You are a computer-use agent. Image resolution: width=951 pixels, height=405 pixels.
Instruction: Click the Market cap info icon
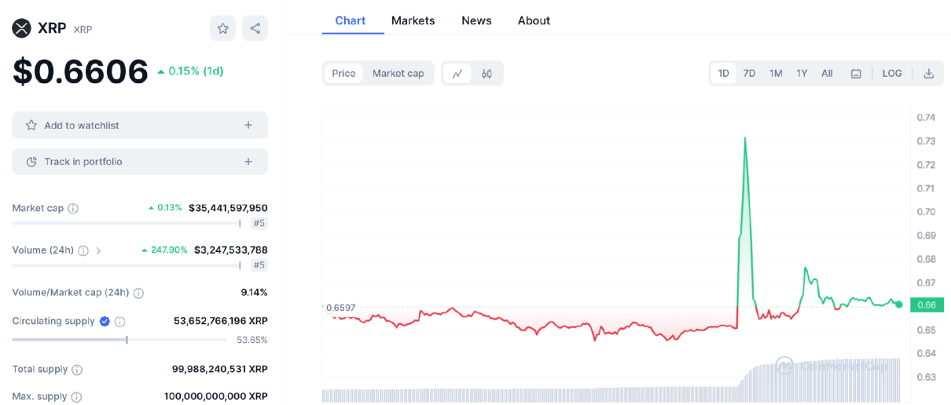pos(73,209)
